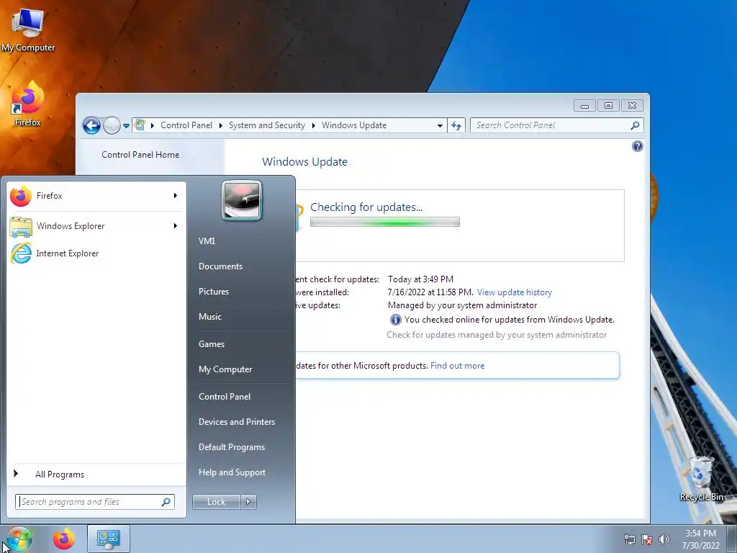Screen dimensions: 737x553
Task: Open the address bar history dropdown
Action: 440,125
